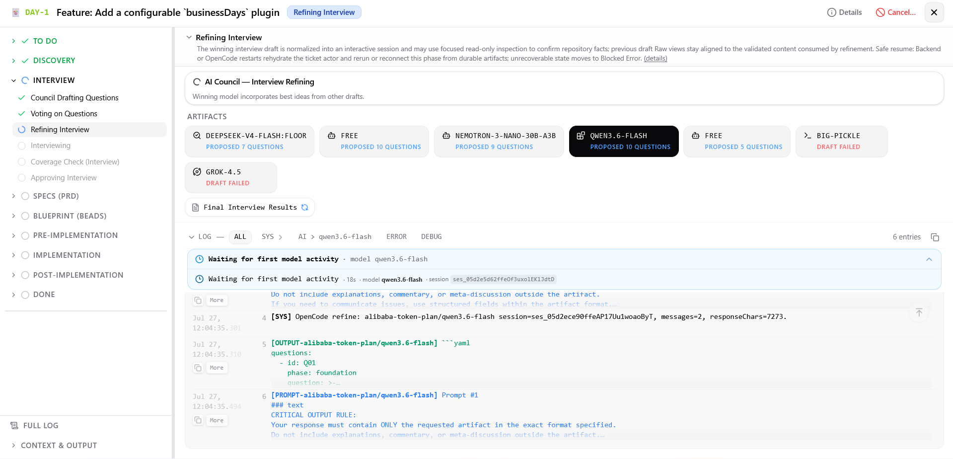Expand the SPECS (PRD) section chevron
The height and width of the screenshot is (459, 953).
(x=13, y=196)
